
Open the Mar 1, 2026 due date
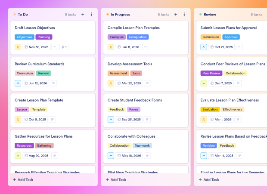[221, 120]
